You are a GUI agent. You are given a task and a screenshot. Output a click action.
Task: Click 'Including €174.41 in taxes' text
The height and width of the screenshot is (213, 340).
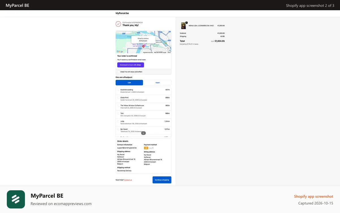[x=189, y=44]
